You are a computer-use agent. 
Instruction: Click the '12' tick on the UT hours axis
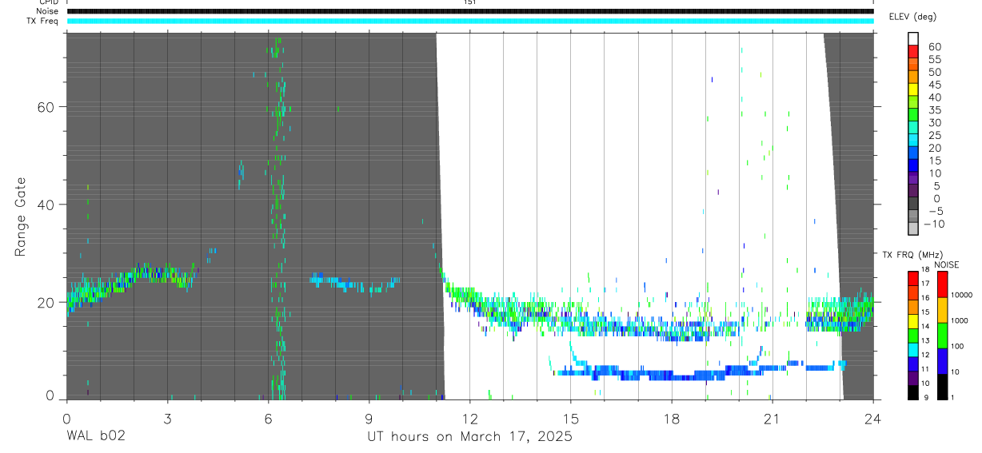[x=470, y=418]
